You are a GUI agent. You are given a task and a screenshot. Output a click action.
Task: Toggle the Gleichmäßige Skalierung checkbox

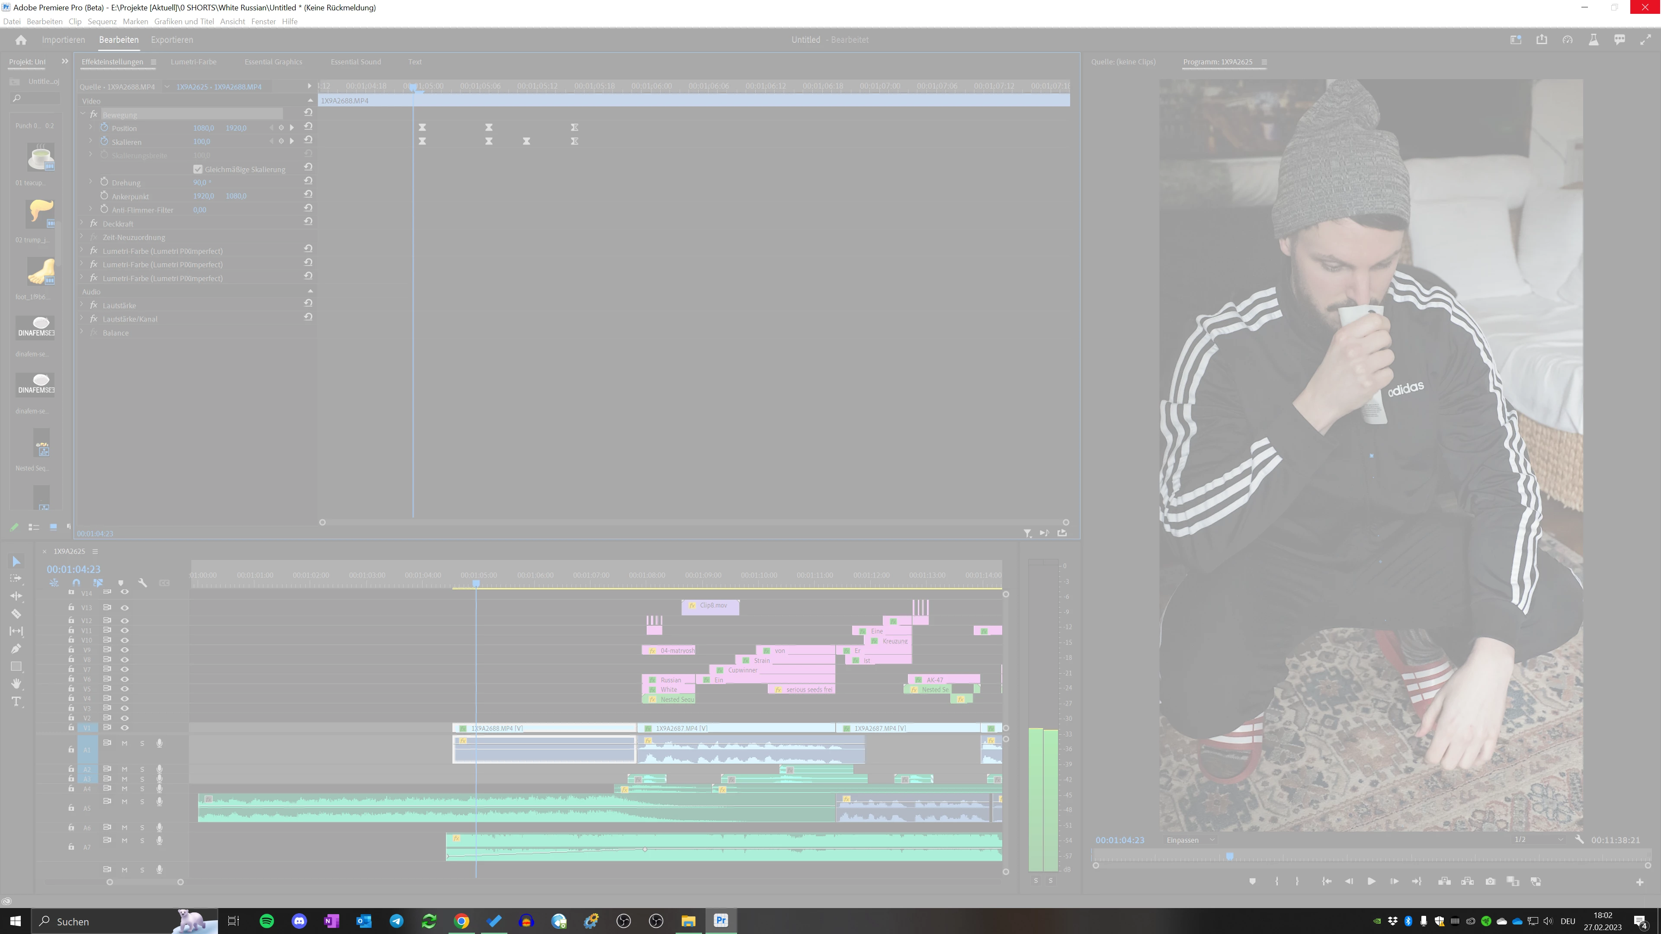tap(198, 169)
